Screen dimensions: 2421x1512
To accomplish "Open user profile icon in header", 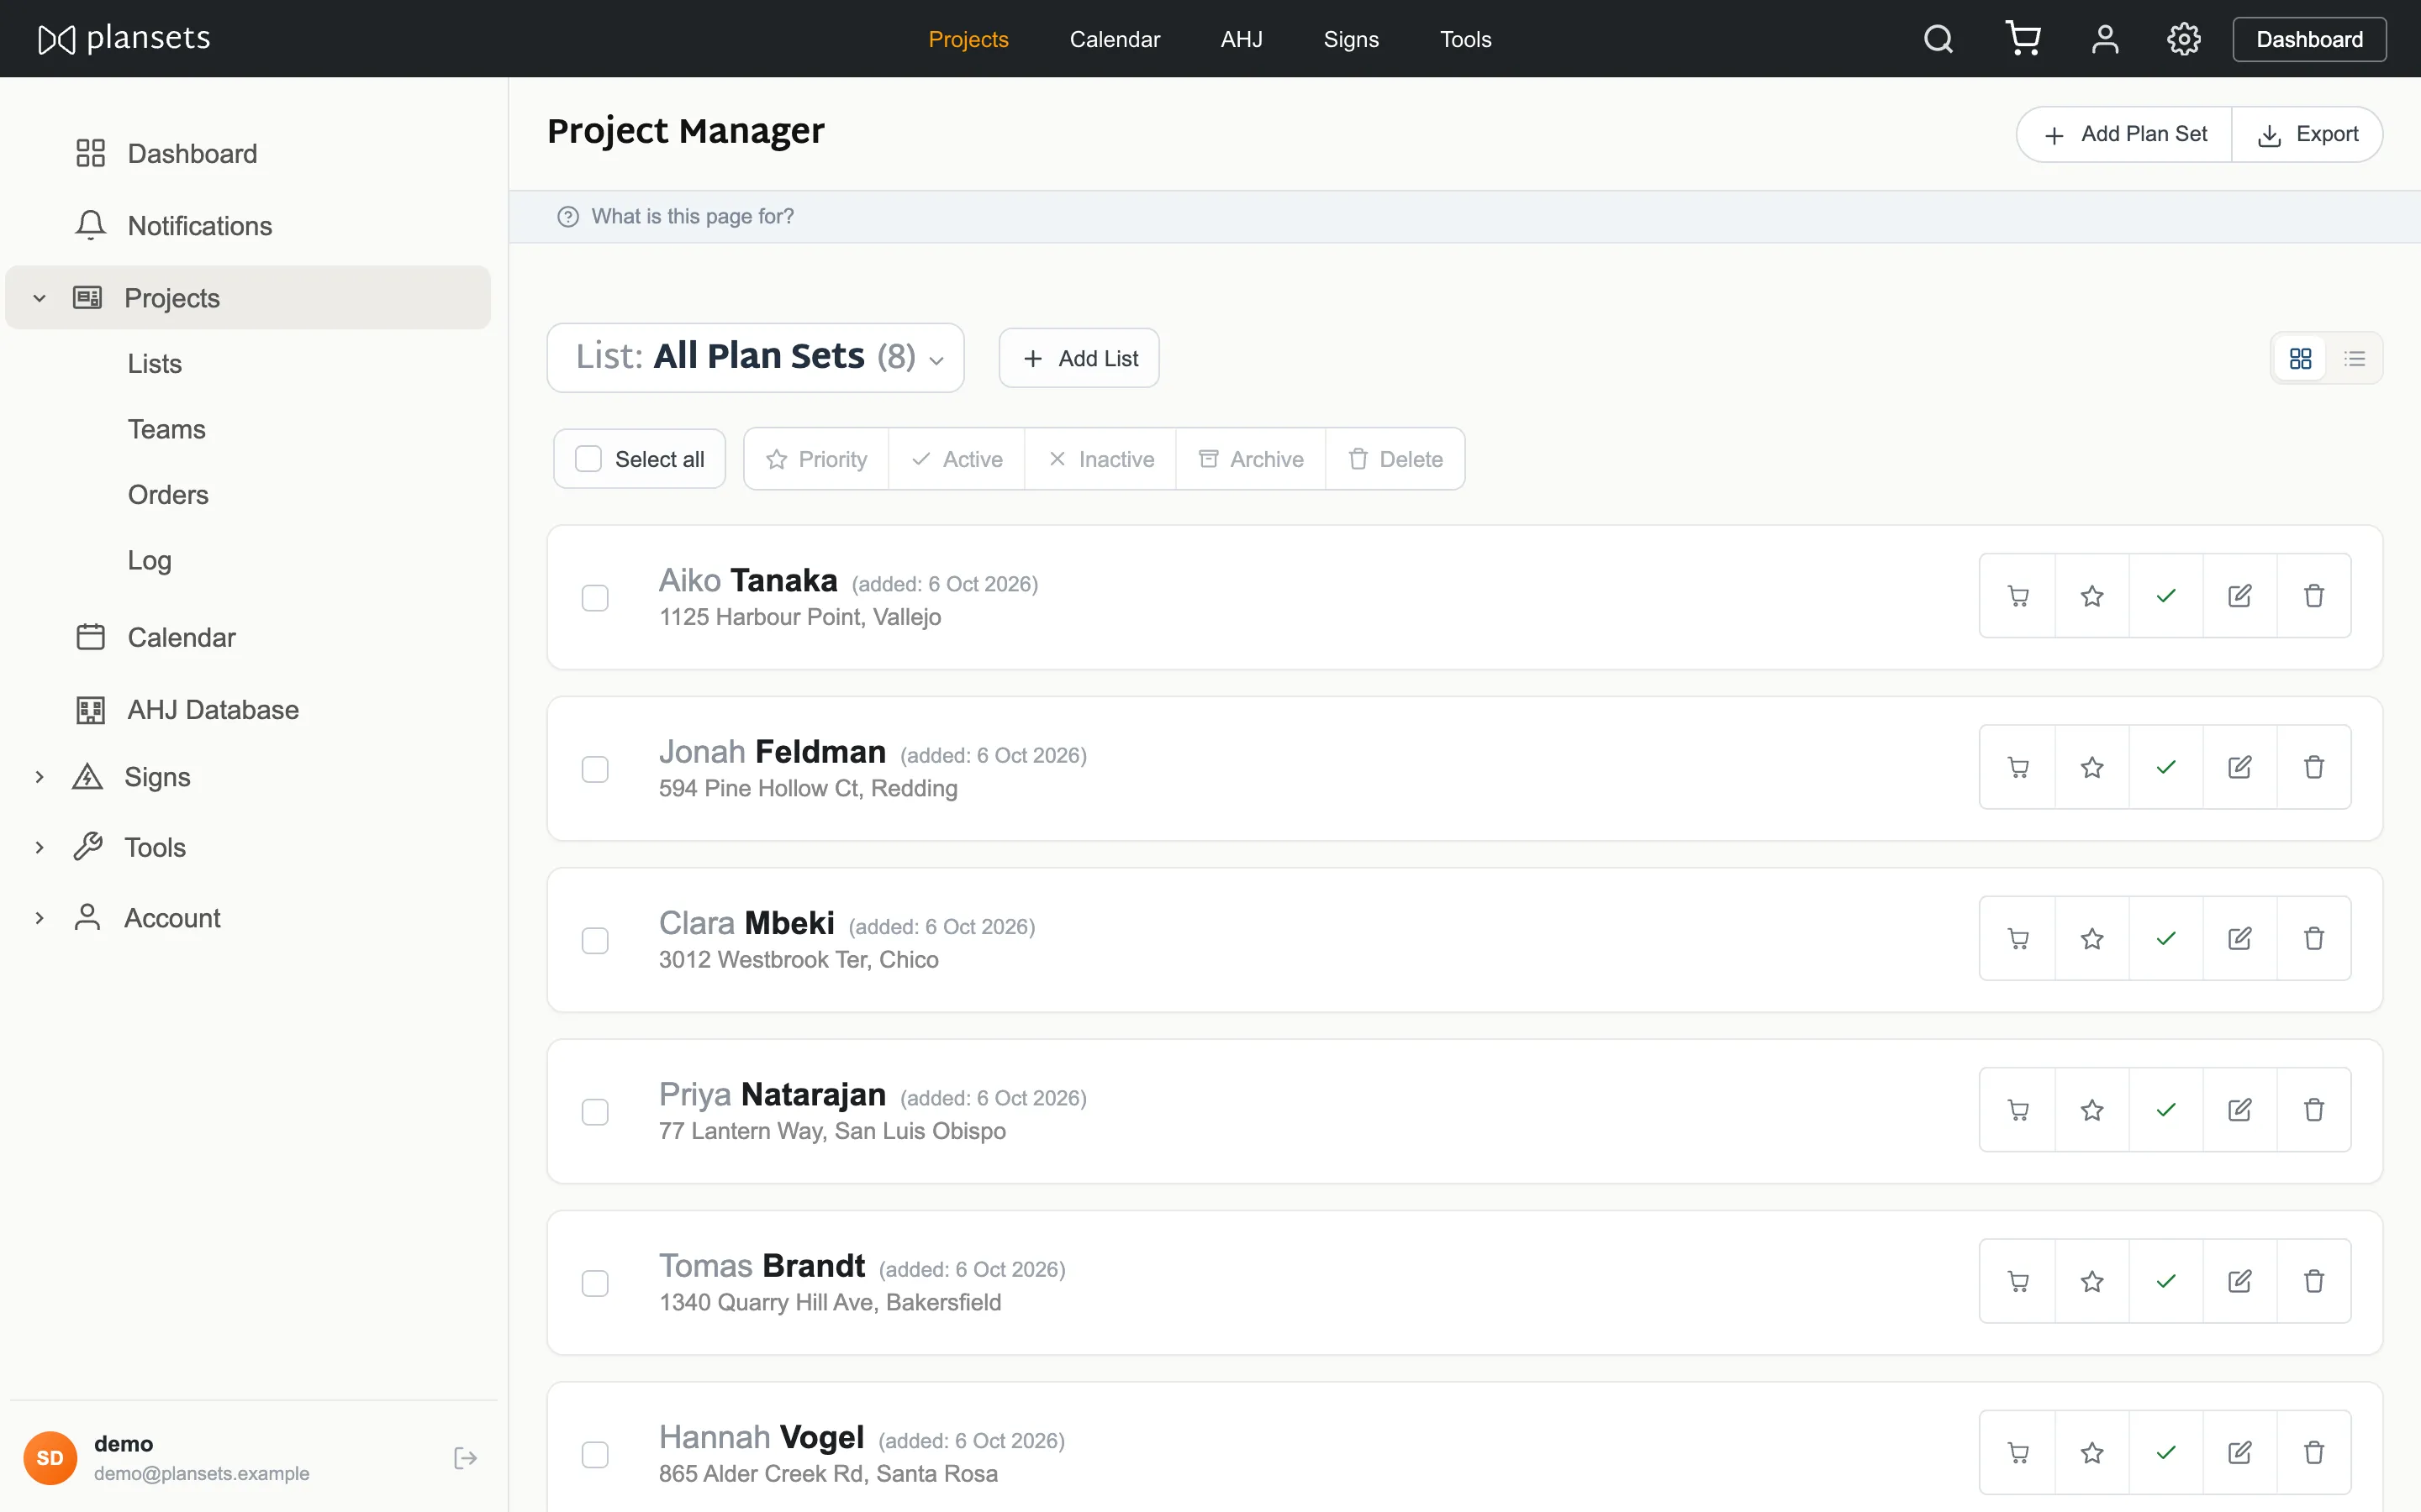I will 2105,39.
